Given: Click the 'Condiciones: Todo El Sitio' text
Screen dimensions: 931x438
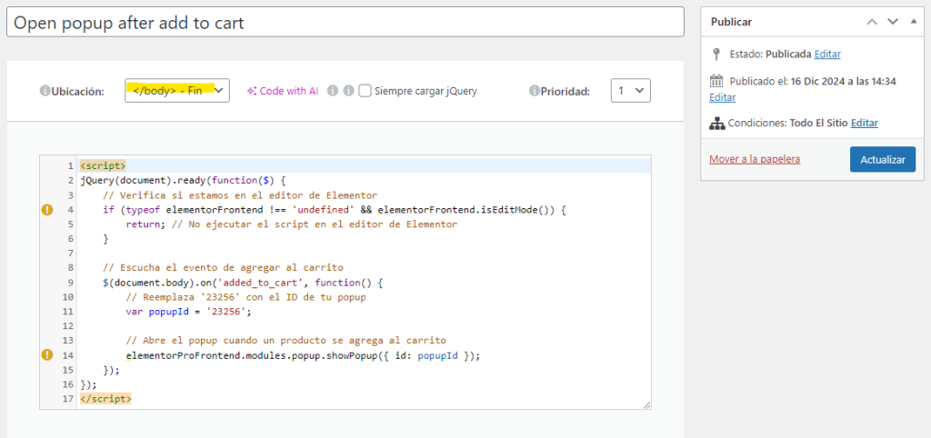Looking at the screenshot, I should click(787, 124).
